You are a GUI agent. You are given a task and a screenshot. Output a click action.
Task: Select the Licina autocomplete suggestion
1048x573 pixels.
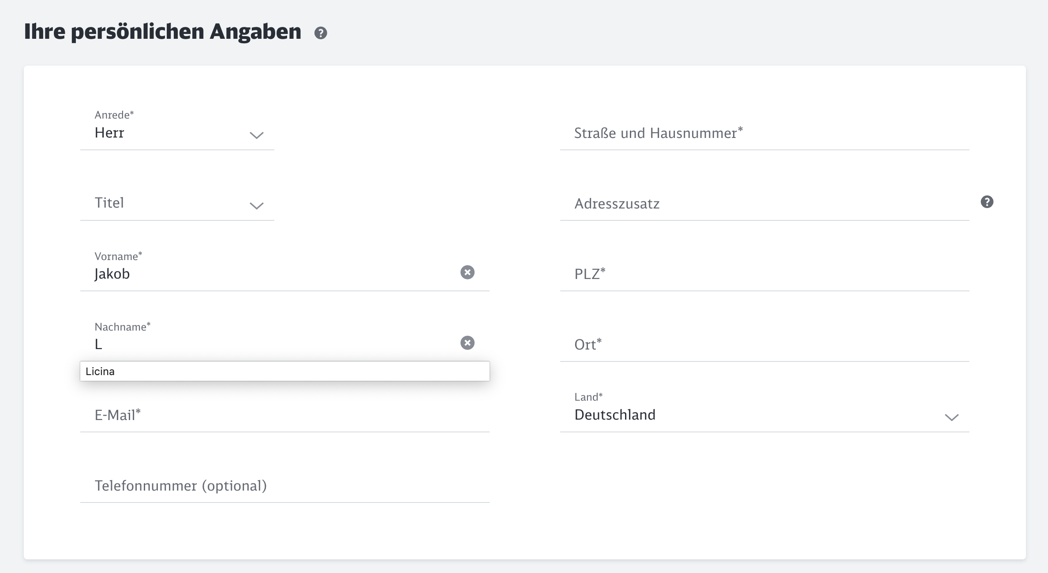click(x=284, y=371)
